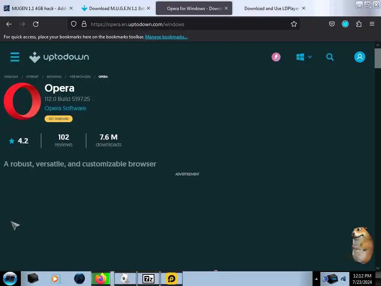Open the extensions puzzle icon
381x286 pixels.
(359, 24)
